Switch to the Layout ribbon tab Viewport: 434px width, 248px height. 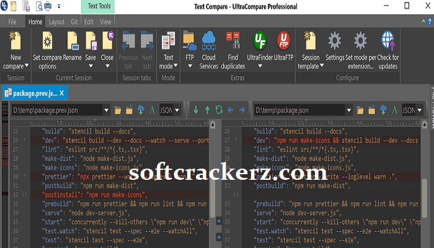click(56, 22)
